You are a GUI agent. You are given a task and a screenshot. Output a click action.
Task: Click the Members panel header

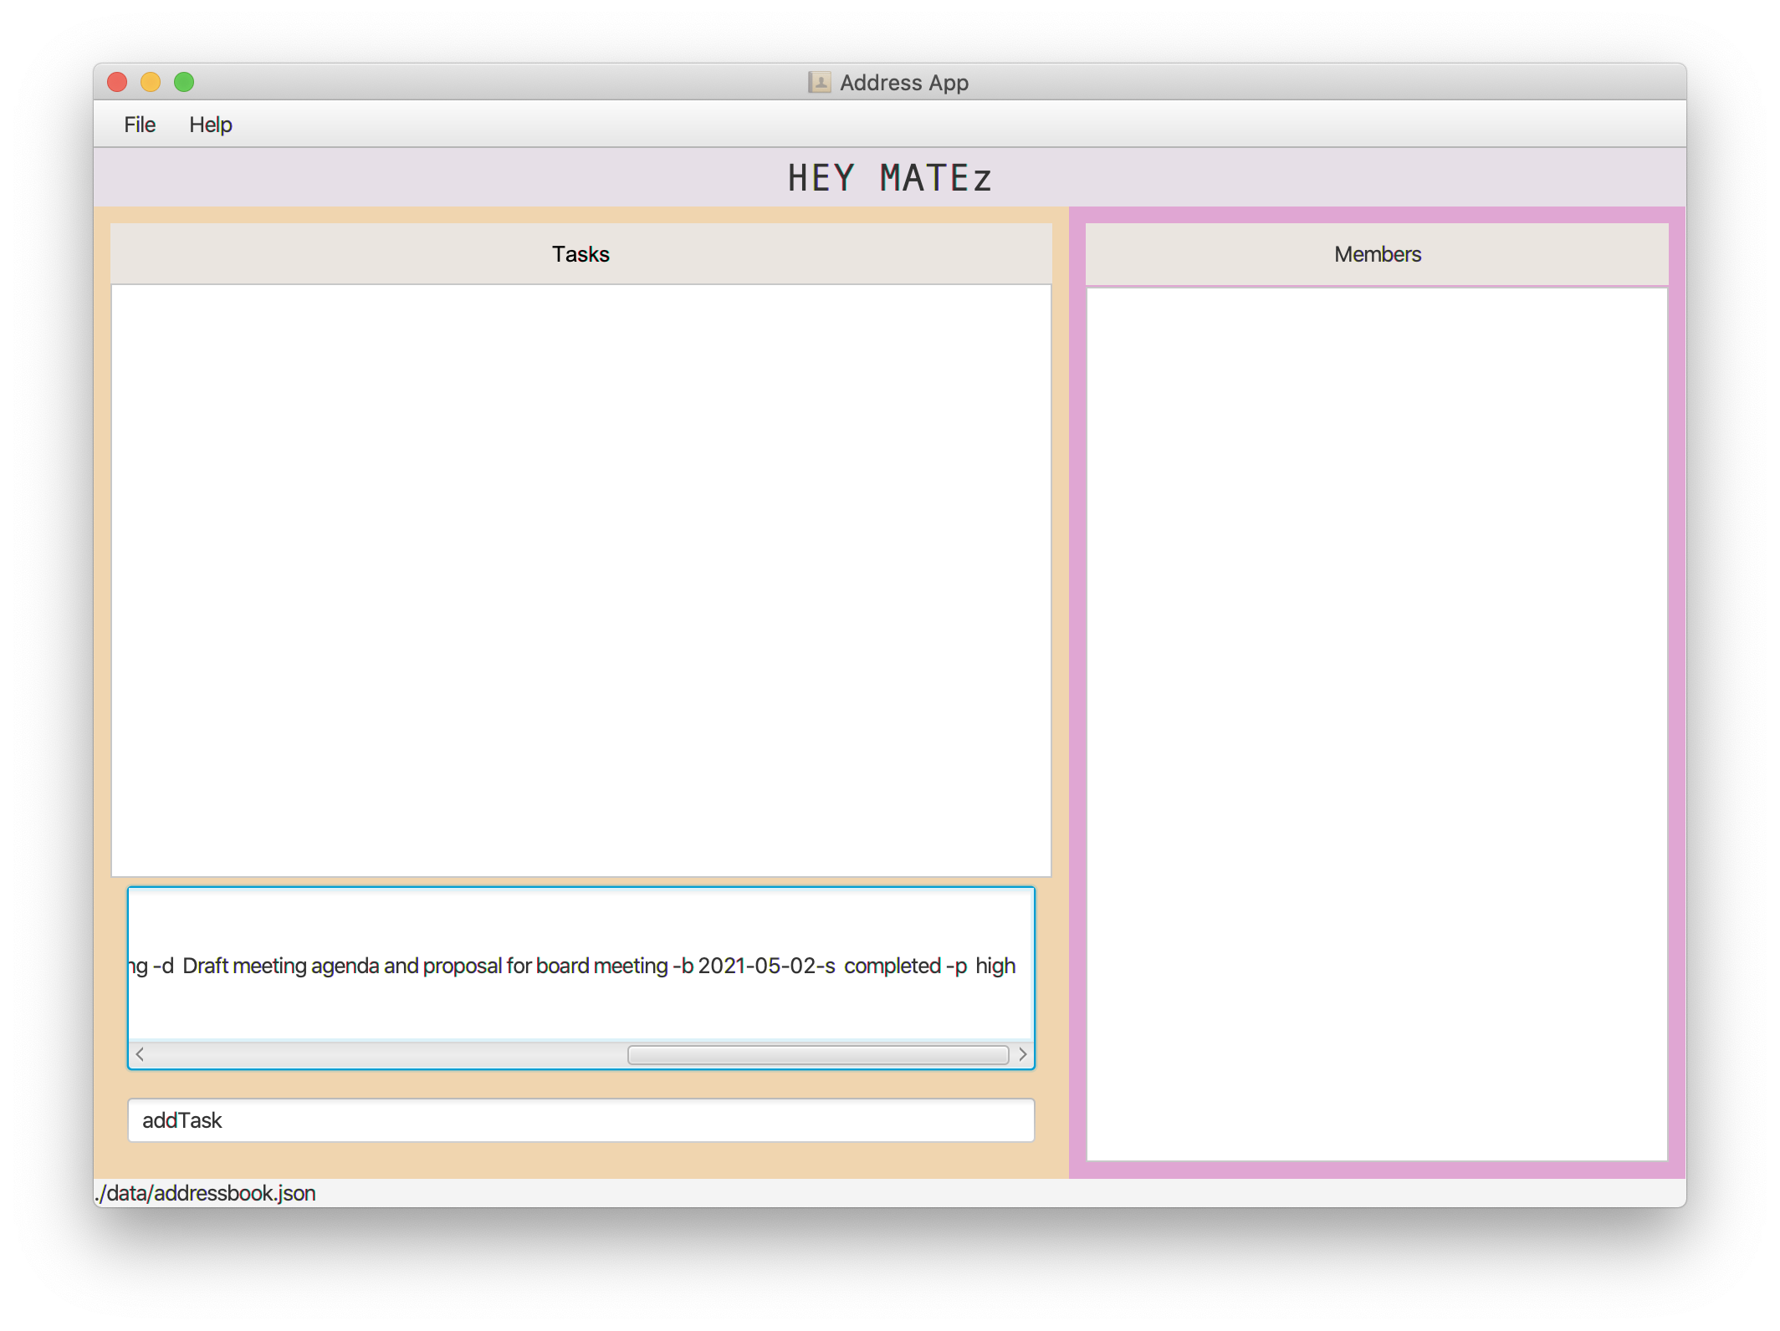[1377, 254]
